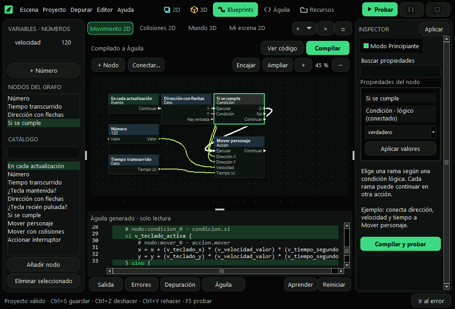455x309 pixels.
Task: Select Tiempo transcurrido in Nodos del grafo
Action: click(x=44, y=107)
